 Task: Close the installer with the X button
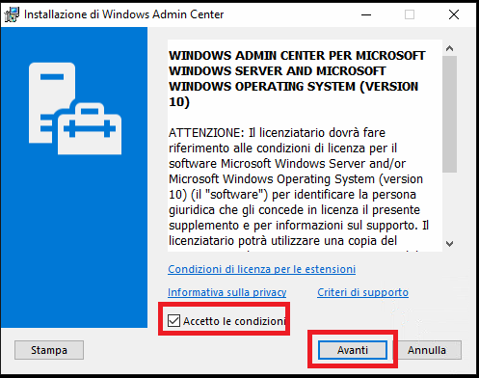pos(454,14)
